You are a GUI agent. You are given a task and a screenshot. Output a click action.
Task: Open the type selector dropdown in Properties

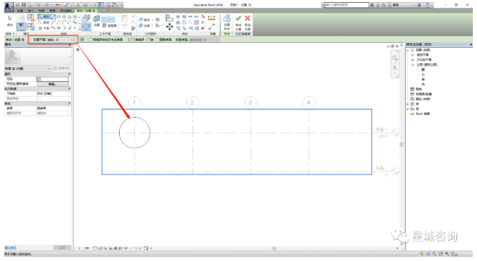click(28, 69)
